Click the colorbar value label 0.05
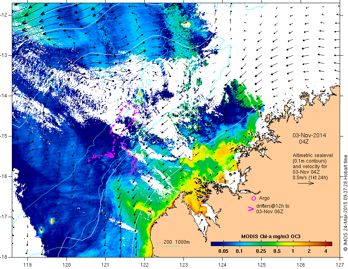348x269 pixels. [x=223, y=251]
